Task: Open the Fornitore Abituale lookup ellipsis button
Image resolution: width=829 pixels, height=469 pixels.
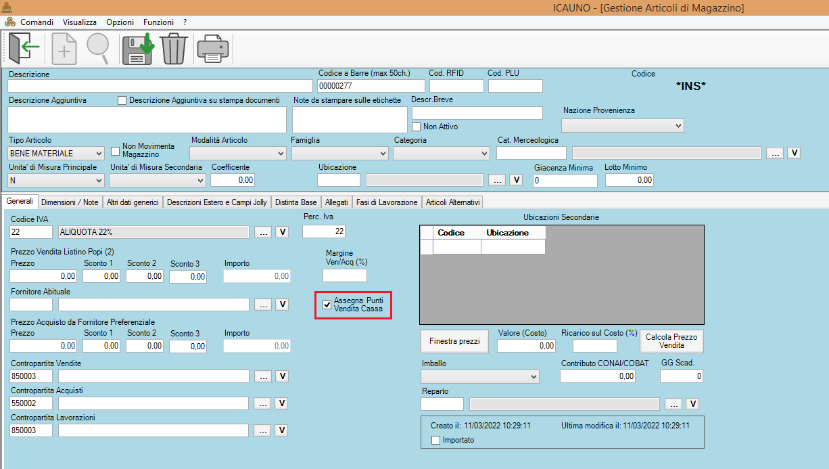Action: [264, 305]
